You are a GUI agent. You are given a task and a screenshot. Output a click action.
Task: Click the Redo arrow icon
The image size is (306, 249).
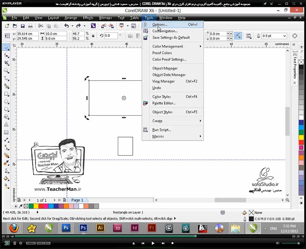(78, 26)
